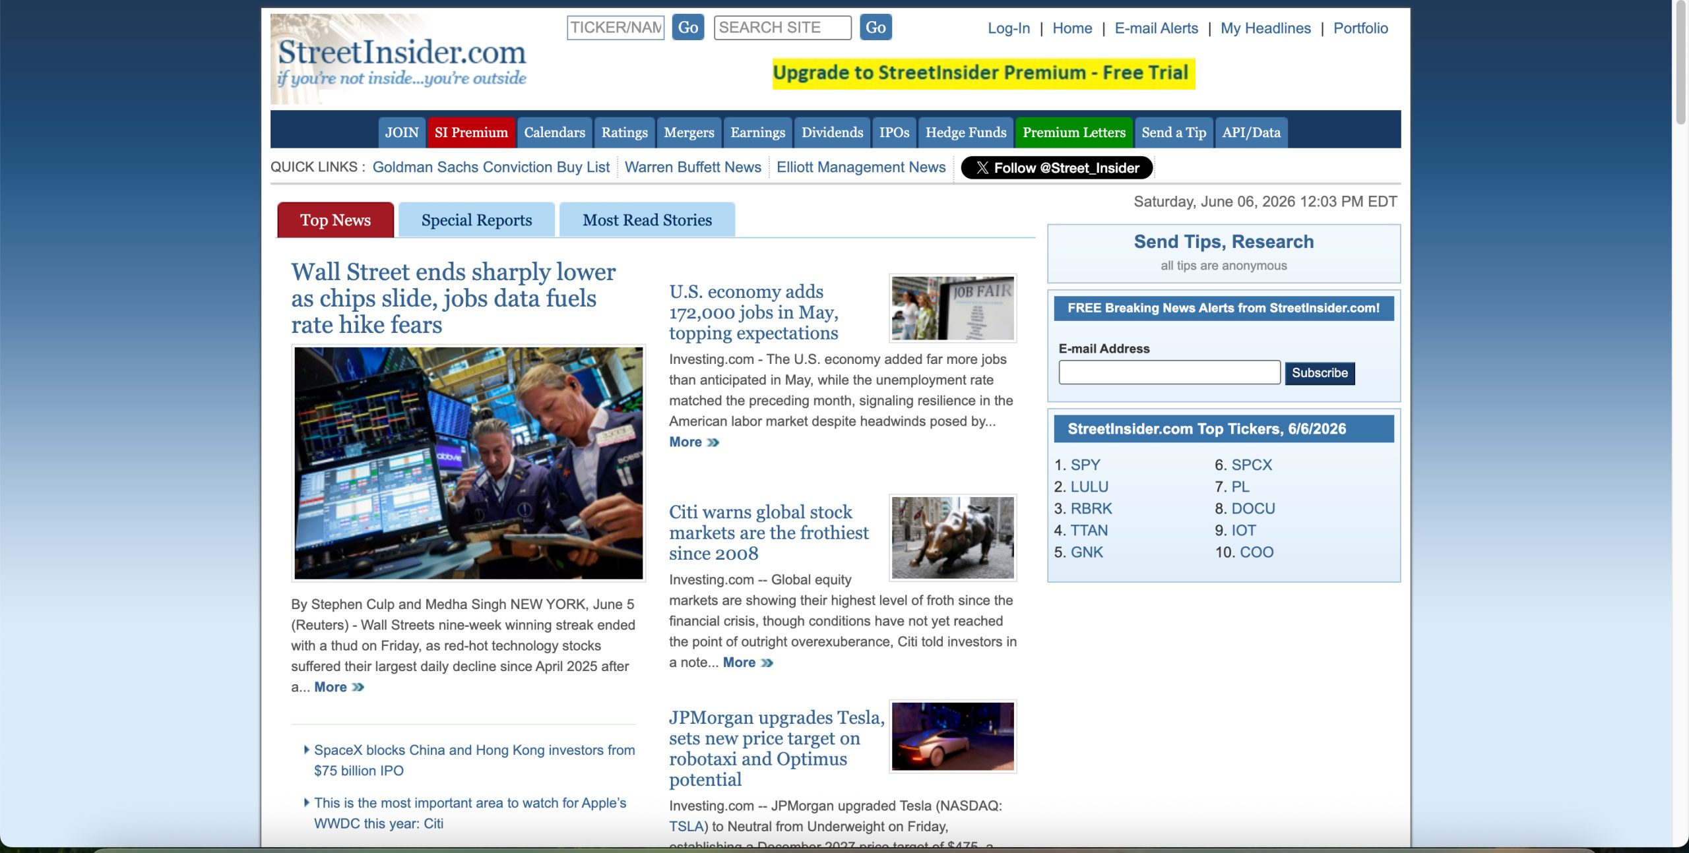1689x853 pixels.
Task: Click the E-mail Address input field
Action: click(1170, 372)
